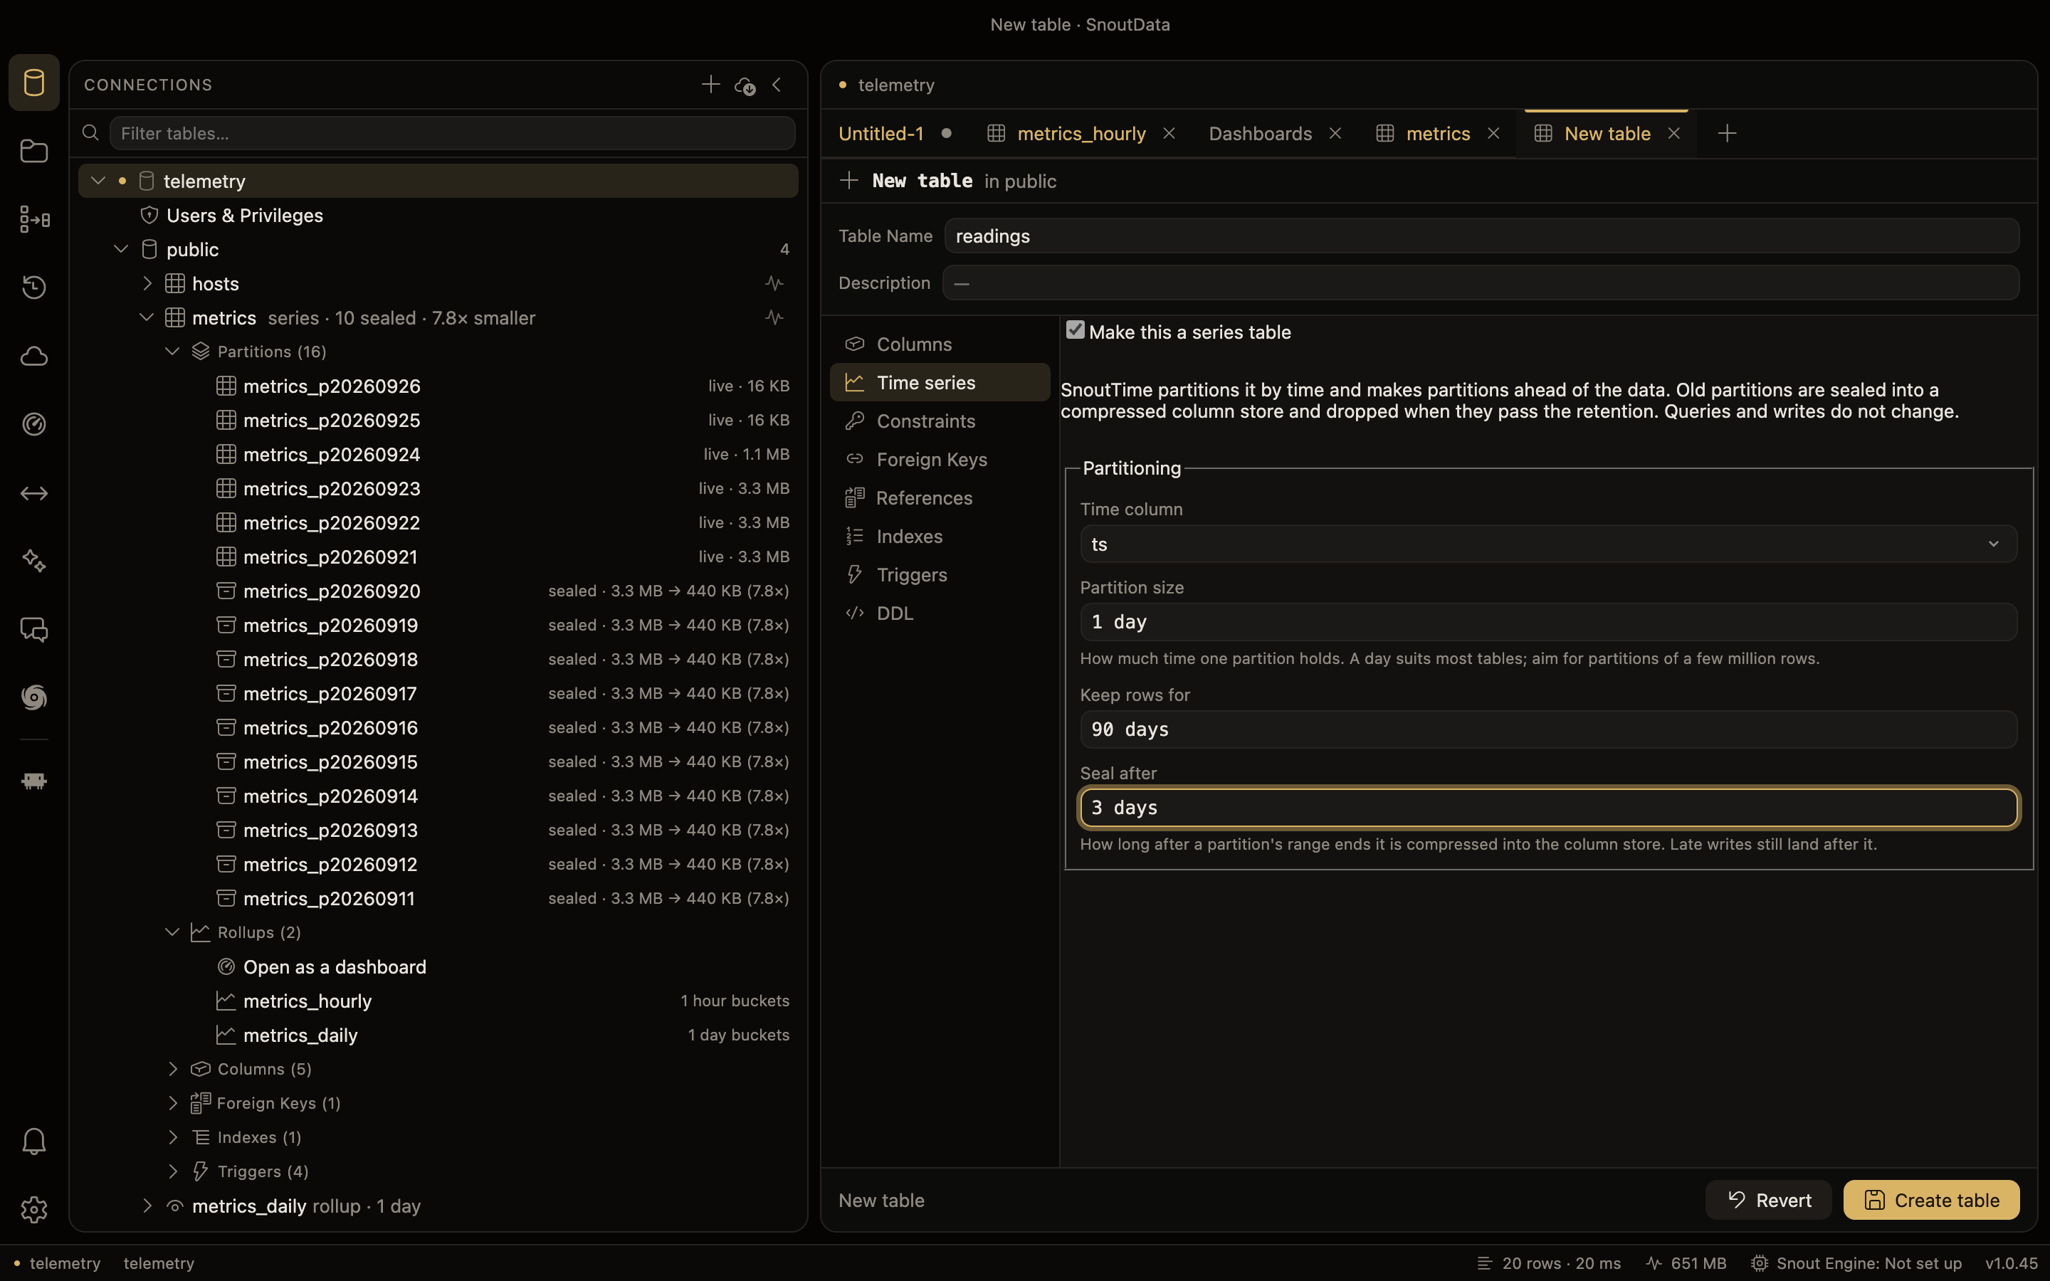Image resolution: width=2050 pixels, height=1281 pixels.
Task: Close the New table tab
Action: 1674,133
